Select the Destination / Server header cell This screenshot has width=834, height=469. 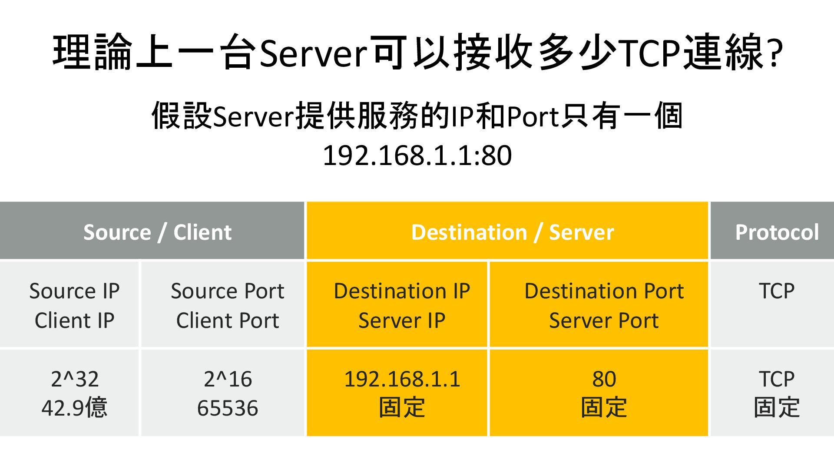(507, 231)
